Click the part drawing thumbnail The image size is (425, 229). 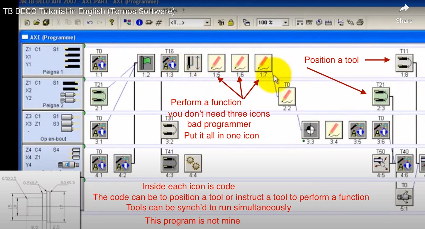point(40,200)
